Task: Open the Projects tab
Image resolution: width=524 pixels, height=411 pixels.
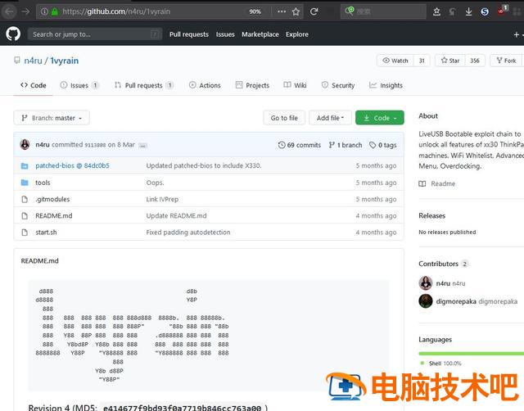Action: pos(252,85)
